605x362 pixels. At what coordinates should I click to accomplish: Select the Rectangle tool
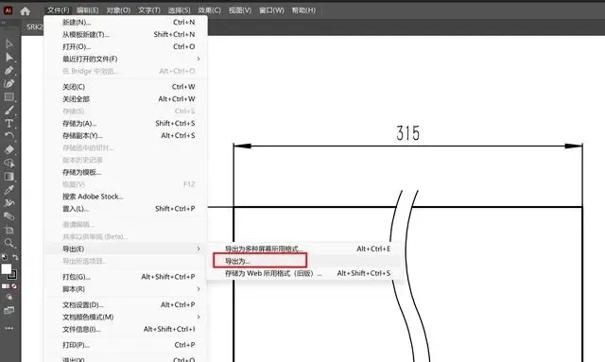click(9, 96)
